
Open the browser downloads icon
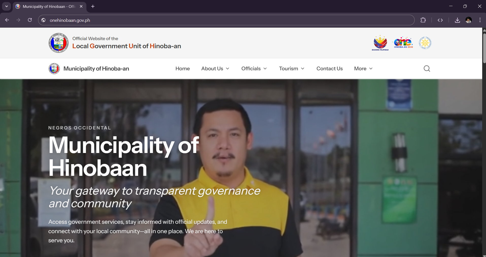[457, 20]
